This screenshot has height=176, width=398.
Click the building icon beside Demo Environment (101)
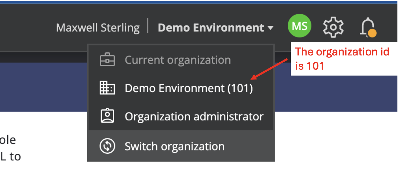click(x=107, y=88)
